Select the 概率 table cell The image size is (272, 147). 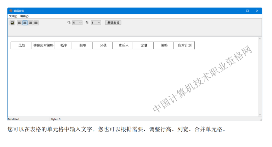point(63,46)
